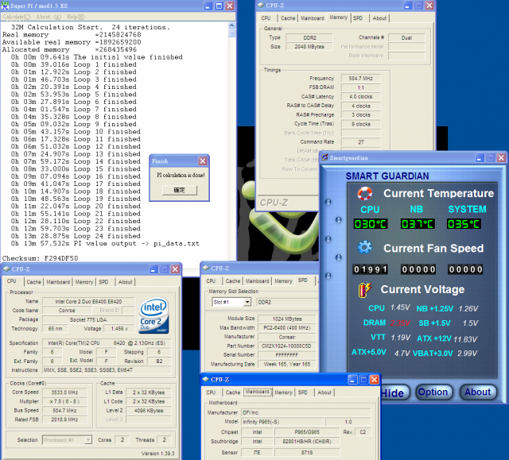
Task: Click the gear Current Fan Speed icon
Action: coord(364,247)
